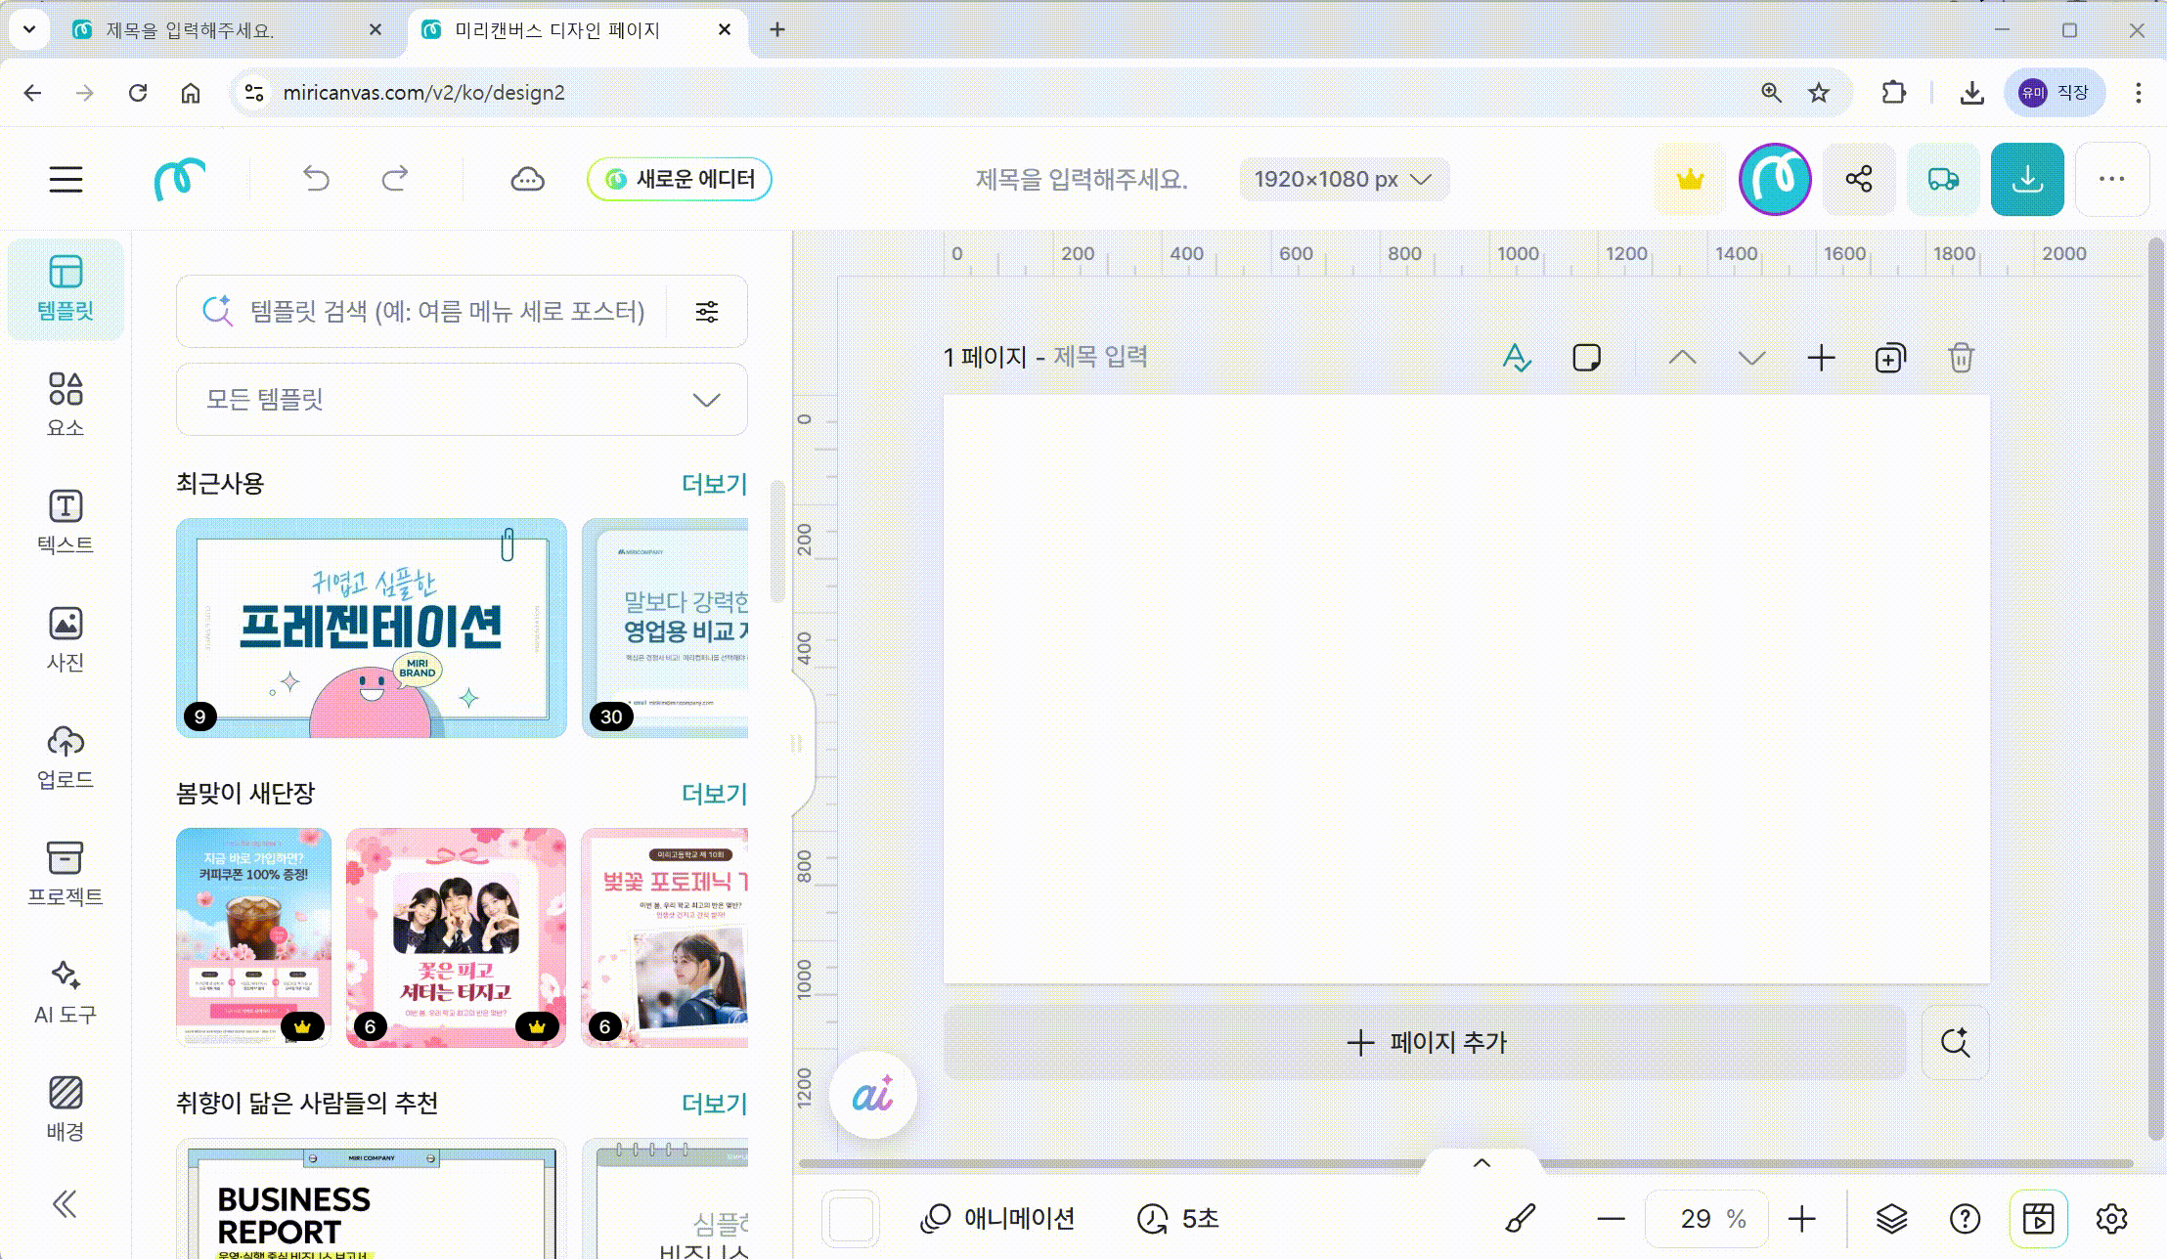
Task: Delete page 1 with trash icon
Action: 1960,358
